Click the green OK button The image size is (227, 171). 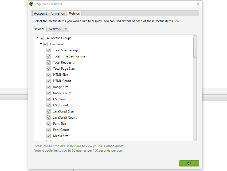[189, 163]
